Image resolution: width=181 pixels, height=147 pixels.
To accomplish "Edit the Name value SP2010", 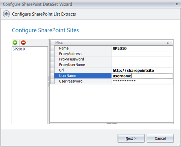I will [x=142, y=49].
